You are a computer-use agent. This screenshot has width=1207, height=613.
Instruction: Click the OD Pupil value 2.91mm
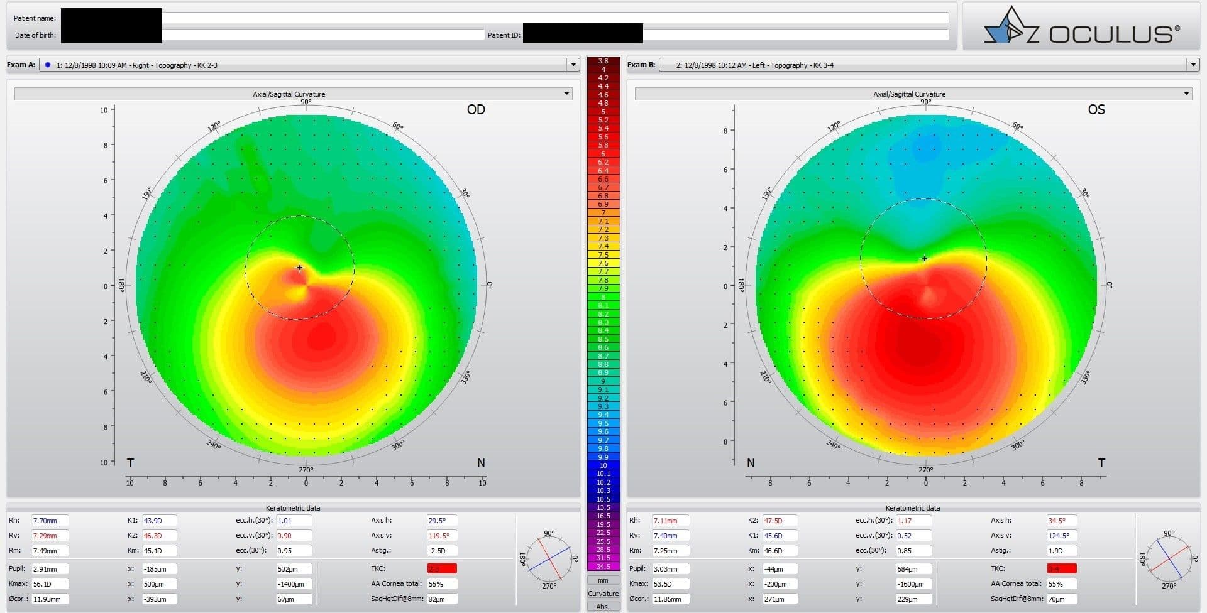[50, 568]
